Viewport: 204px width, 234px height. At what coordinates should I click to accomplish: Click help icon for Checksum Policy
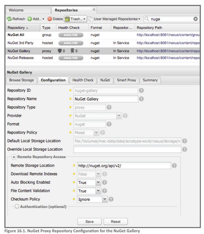[x=111, y=199]
